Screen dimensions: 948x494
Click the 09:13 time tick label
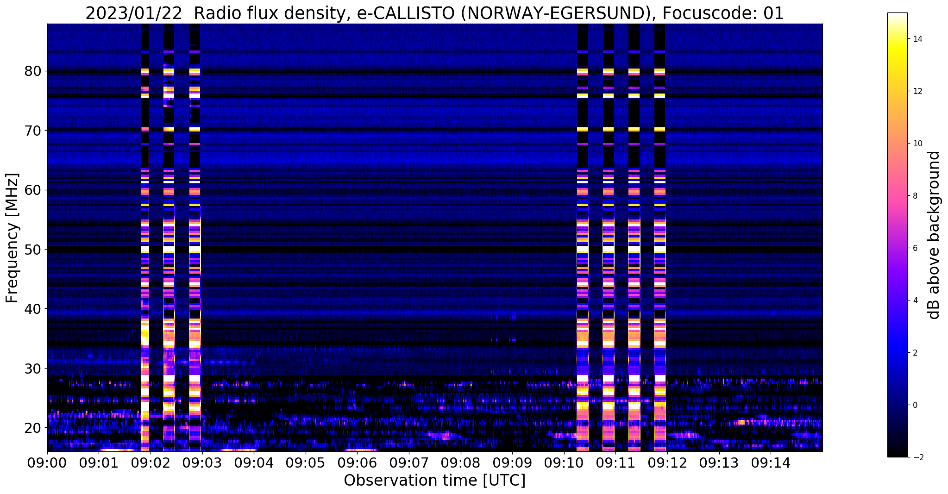pyautogui.click(x=719, y=463)
